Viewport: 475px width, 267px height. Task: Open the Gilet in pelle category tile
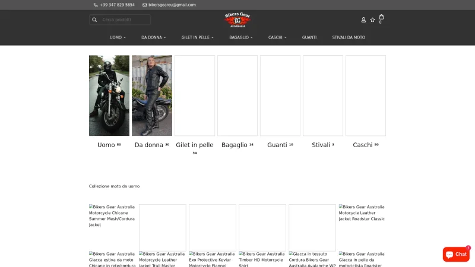(x=195, y=96)
